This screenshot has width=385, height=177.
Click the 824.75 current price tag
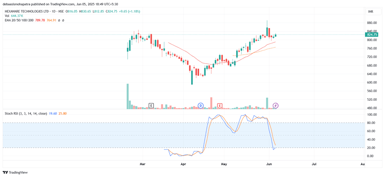coord(372,35)
